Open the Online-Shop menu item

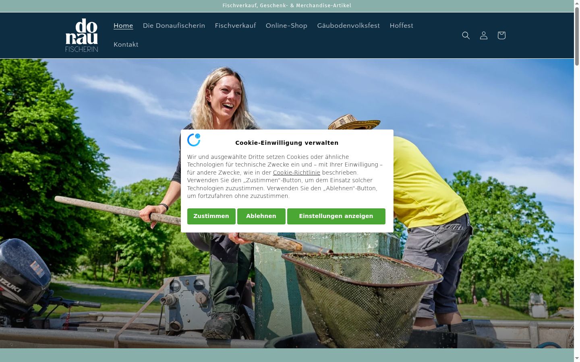click(286, 26)
